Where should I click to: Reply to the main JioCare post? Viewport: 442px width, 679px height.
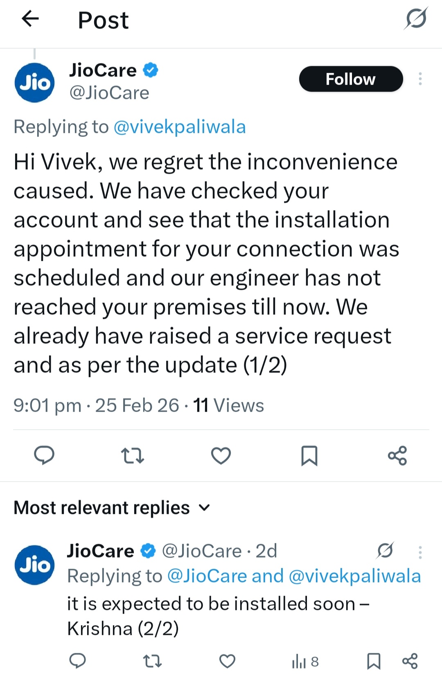[44, 455]
